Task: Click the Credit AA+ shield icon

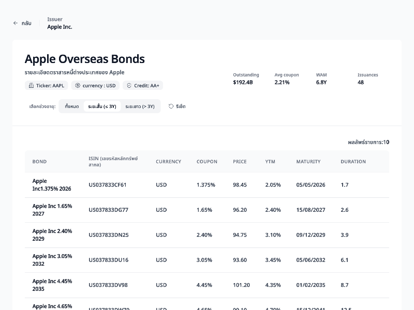Action: tap(129, 85)
